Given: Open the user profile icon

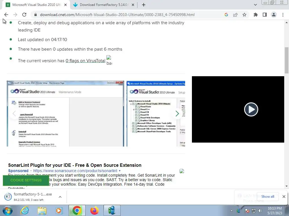Looking at the screenshot, I should click(274, 15).
